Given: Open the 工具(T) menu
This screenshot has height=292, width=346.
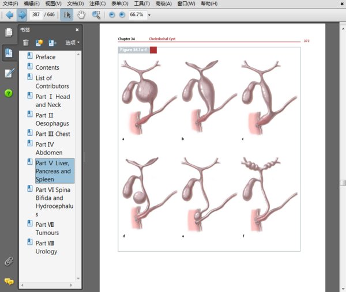Looking at the screenshot, I should point(142,3).
